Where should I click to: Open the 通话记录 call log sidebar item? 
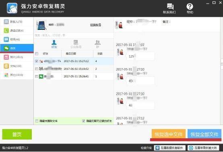coord(17,31)
